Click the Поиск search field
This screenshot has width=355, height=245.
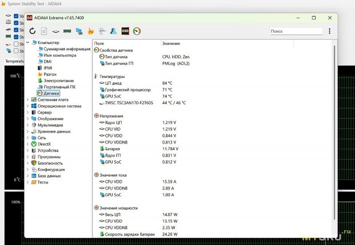296,31
